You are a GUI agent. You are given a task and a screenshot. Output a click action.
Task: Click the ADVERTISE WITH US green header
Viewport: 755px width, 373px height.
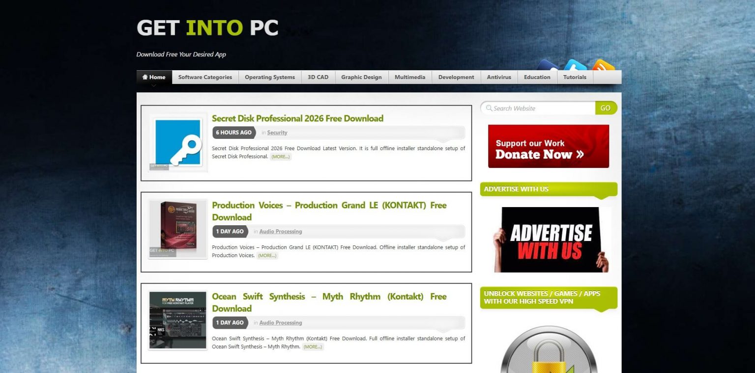click(x=549, y=189)
